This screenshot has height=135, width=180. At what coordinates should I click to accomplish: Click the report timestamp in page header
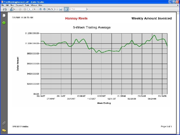(22, 17)
